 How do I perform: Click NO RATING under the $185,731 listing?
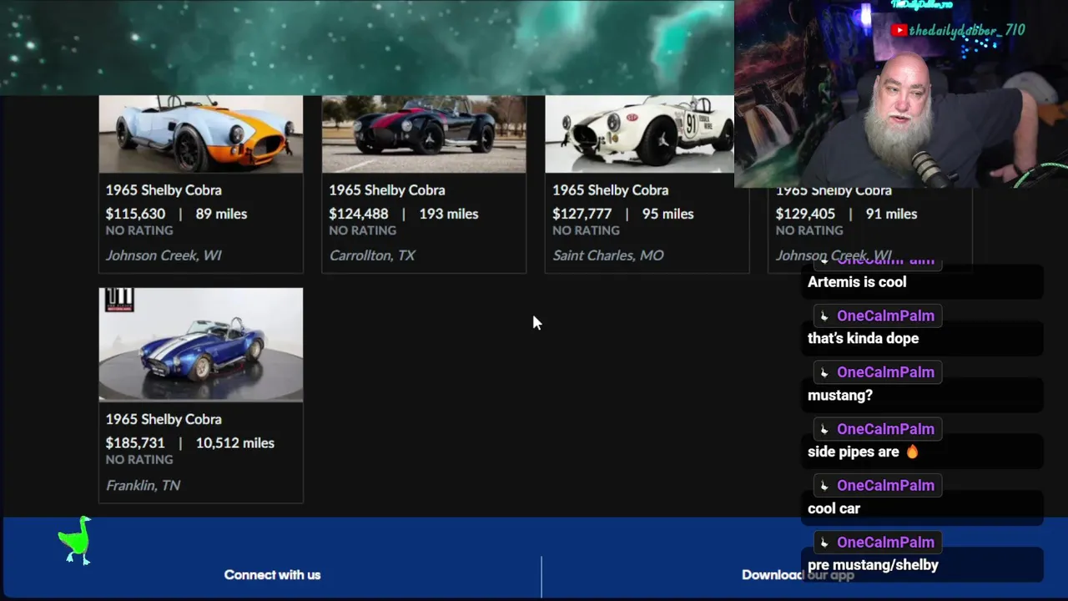[x=139, y=460]
